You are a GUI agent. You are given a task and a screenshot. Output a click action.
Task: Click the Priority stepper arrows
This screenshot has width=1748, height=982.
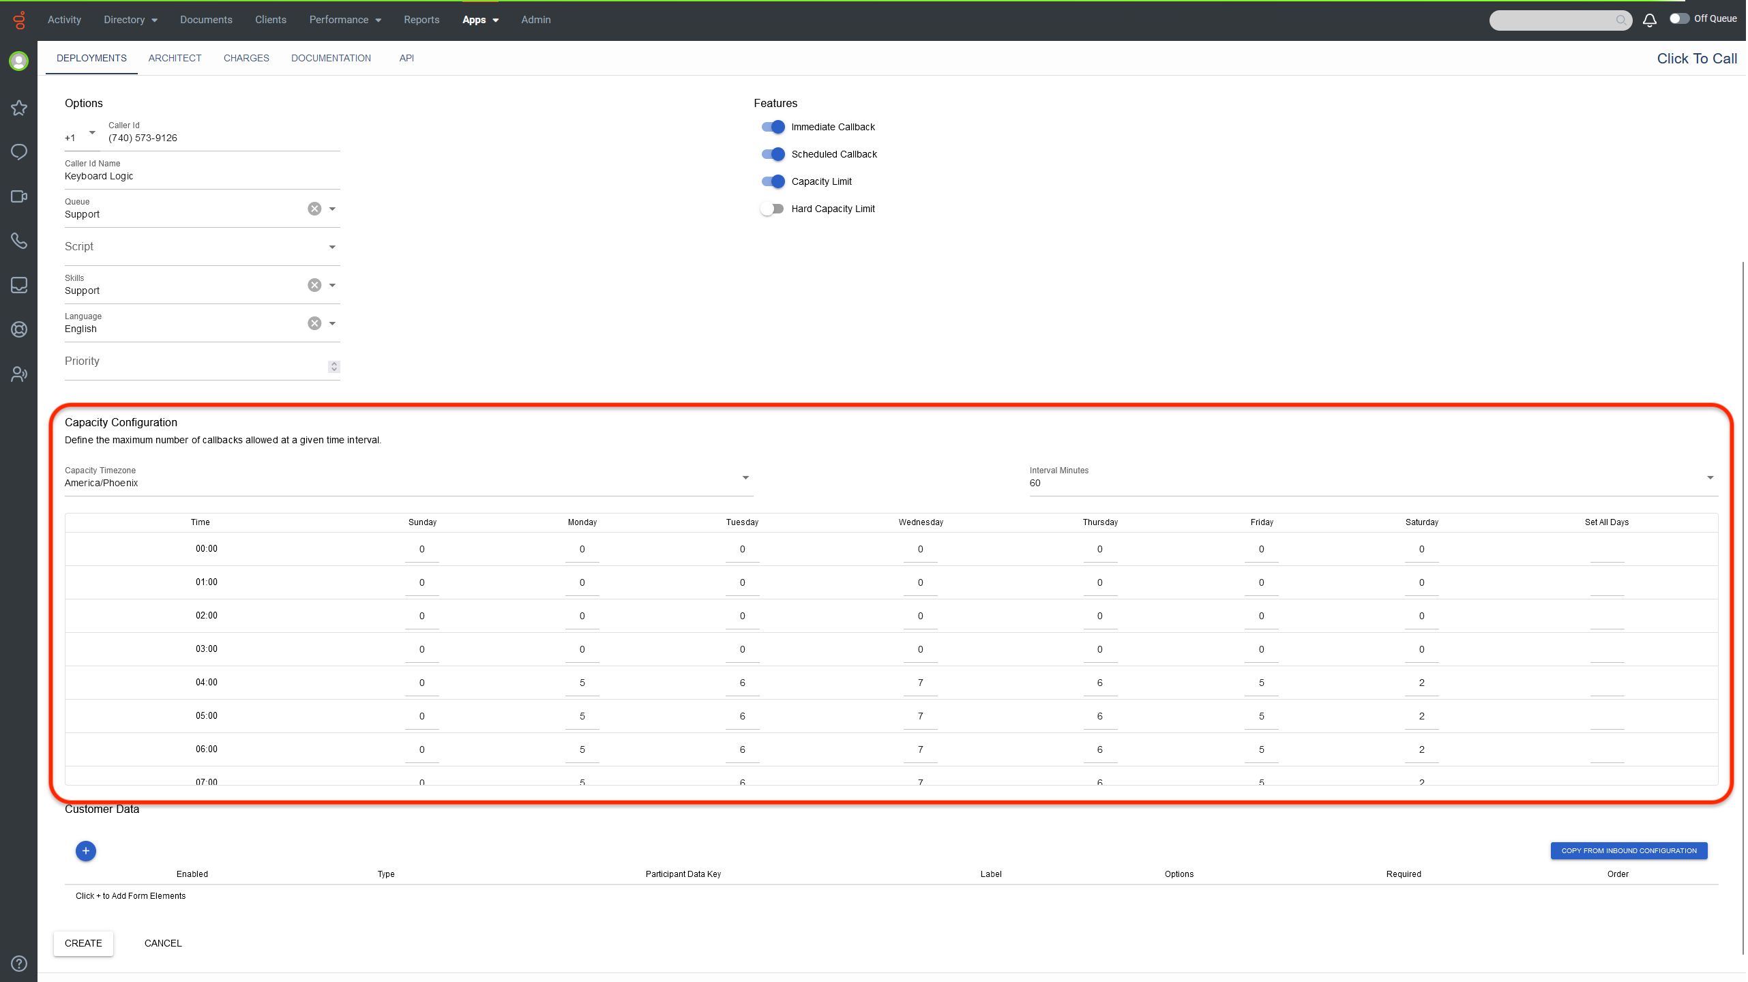point(334,367)
